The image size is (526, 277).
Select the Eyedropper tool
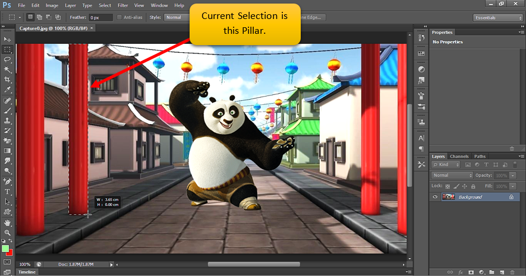coord(7,90)
